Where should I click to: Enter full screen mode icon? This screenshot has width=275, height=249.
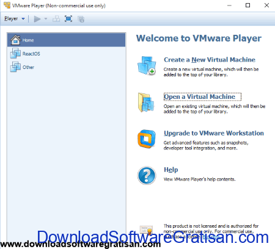68,19
